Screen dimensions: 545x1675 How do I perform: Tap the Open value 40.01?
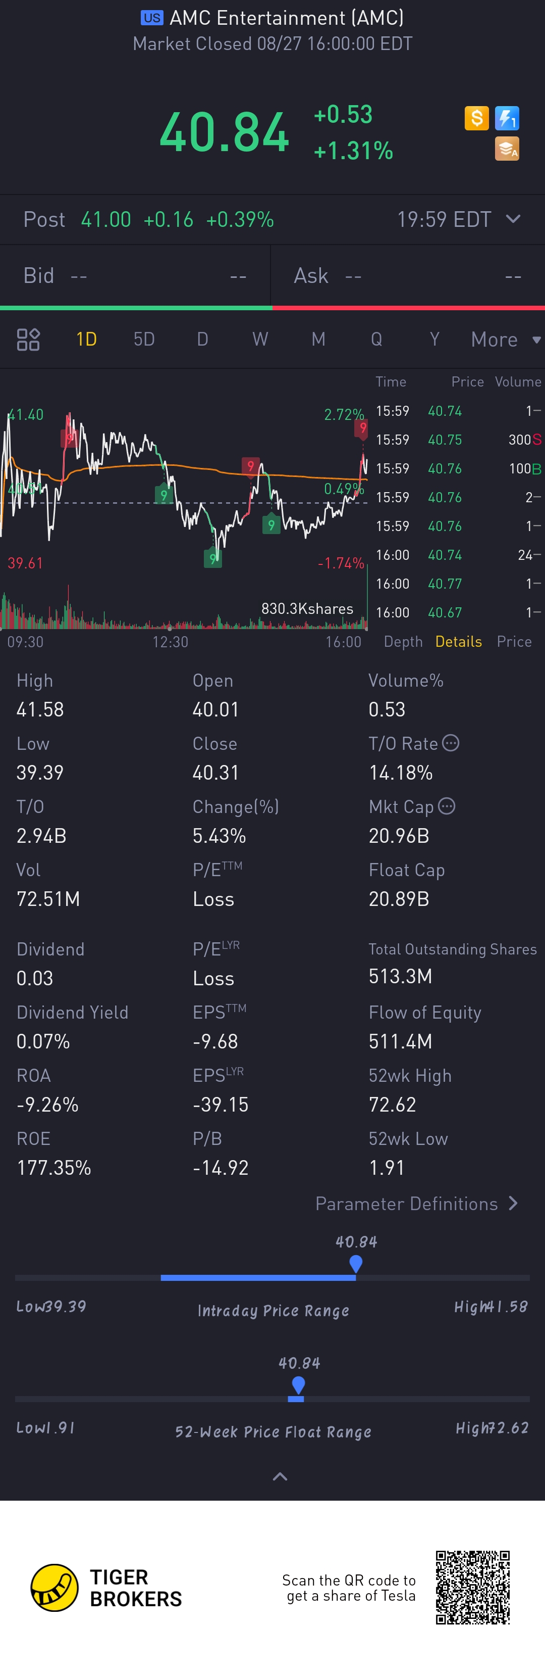pyautogui.click(x=215, y=709)
